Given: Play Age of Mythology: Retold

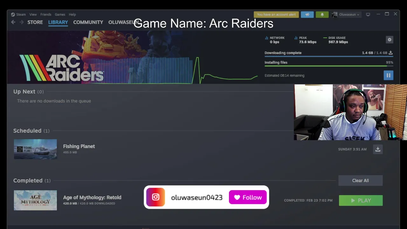Looking at the screenshot, I should pyautogui.click(x=361, y=200).
